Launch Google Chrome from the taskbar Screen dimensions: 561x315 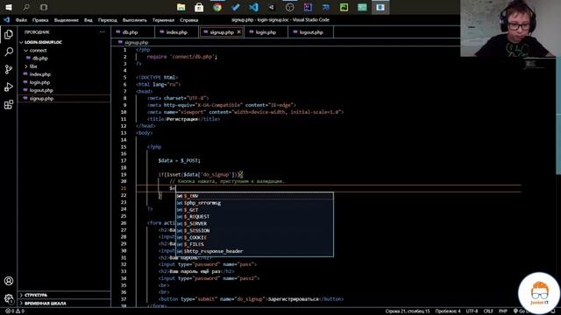point(217,7)
